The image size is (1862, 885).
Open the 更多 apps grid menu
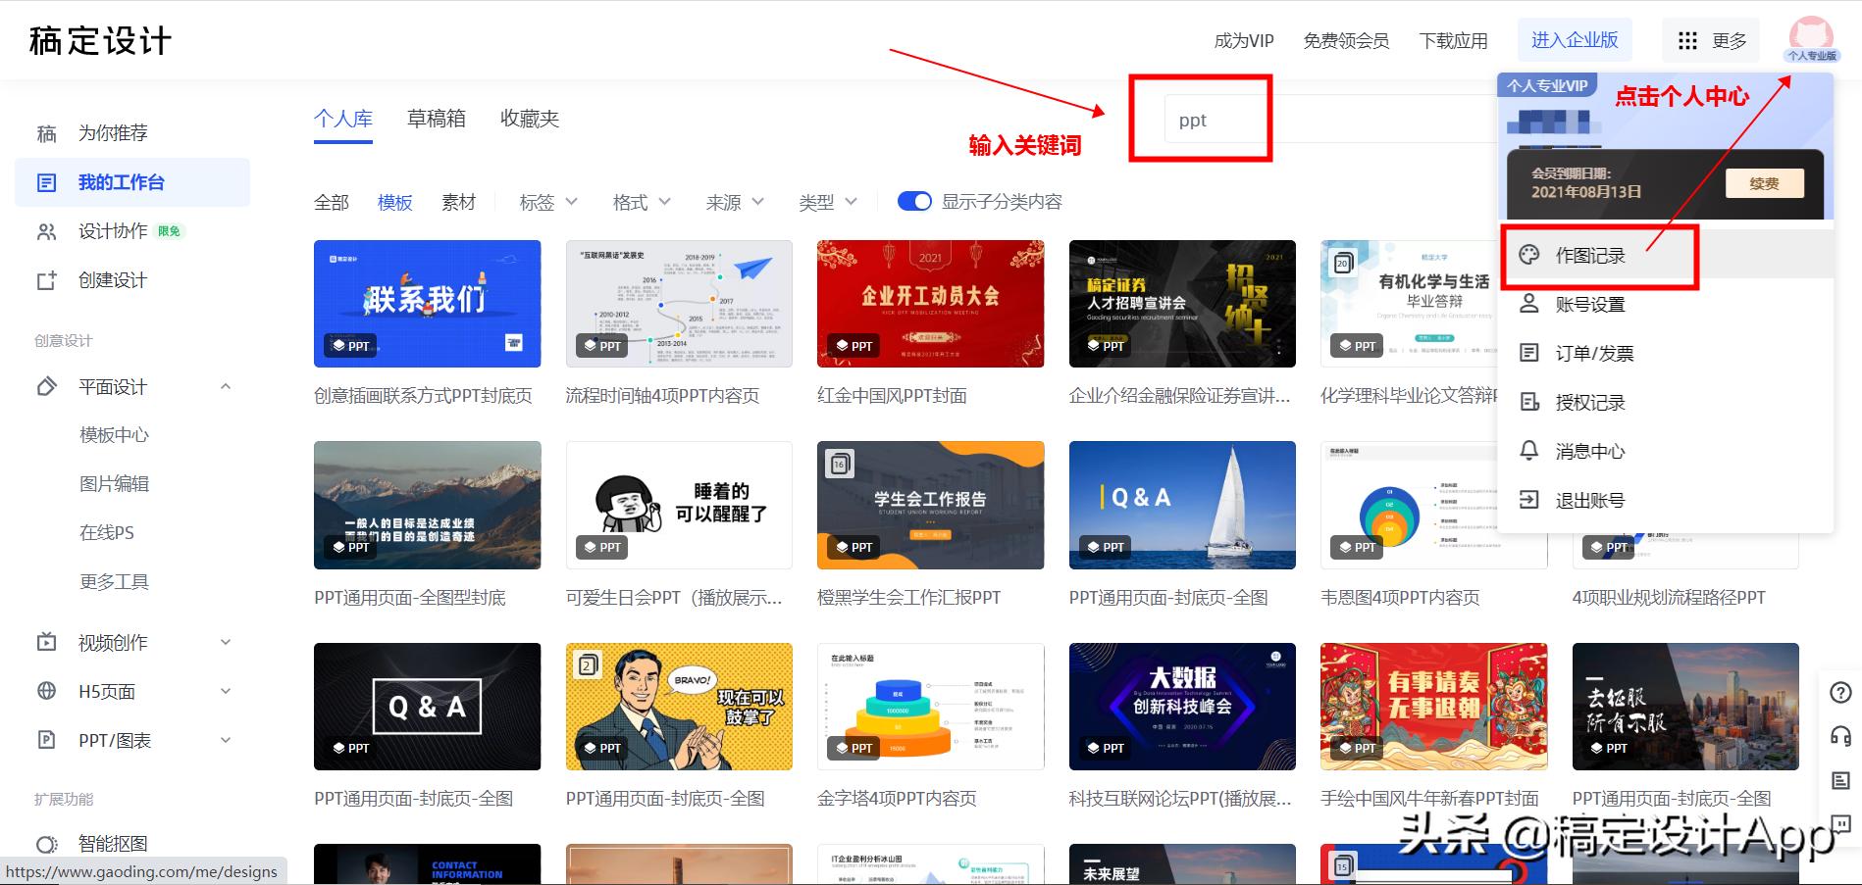click(1710, 40)
